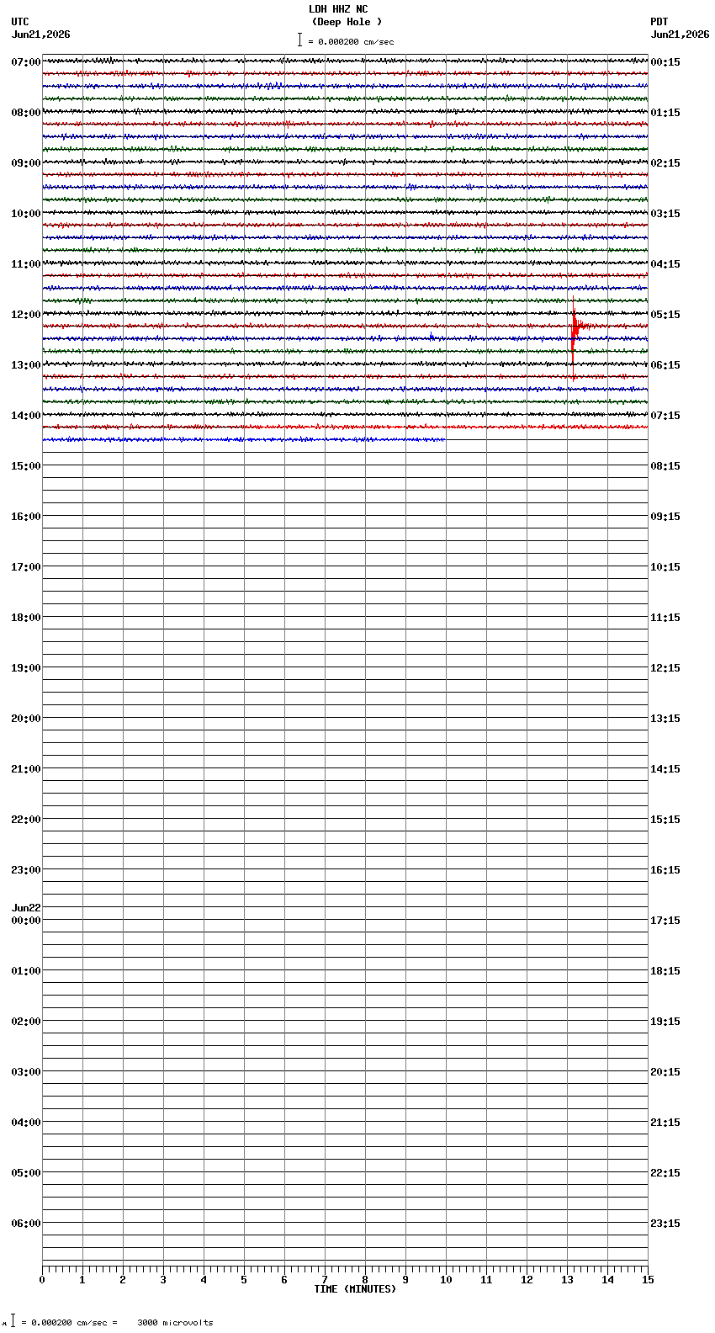Click the '15:00' UTC time label
Screen dimensions: 715x1333
26,466
